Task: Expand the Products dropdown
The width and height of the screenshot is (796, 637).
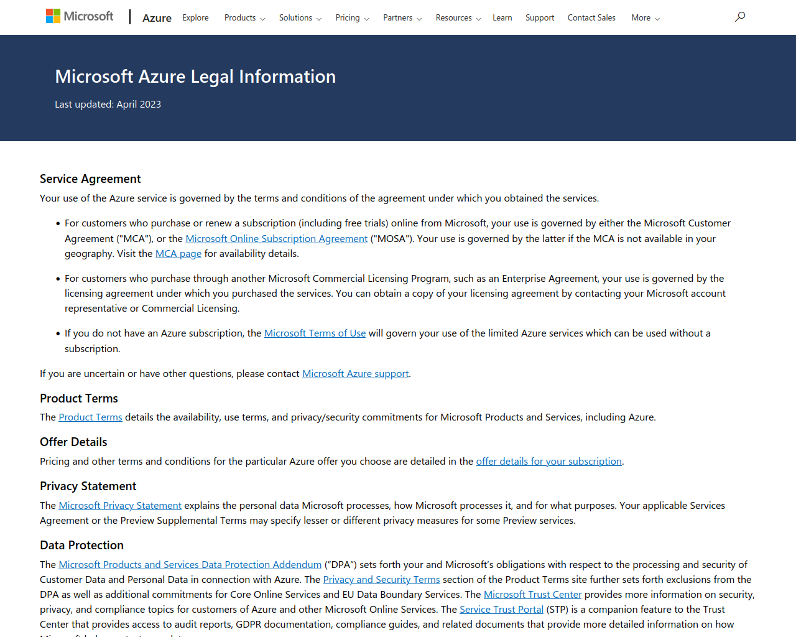Action: [x=245, y=17]
